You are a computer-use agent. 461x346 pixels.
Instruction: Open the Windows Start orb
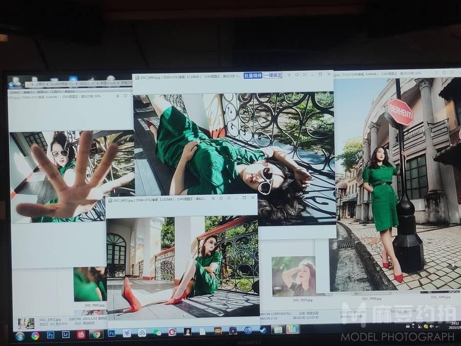point(20,336)
